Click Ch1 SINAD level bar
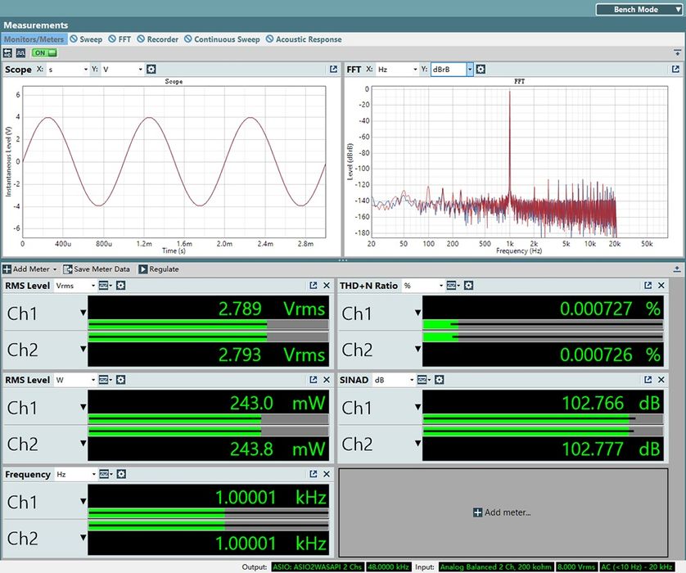 [x=543, y=419]
